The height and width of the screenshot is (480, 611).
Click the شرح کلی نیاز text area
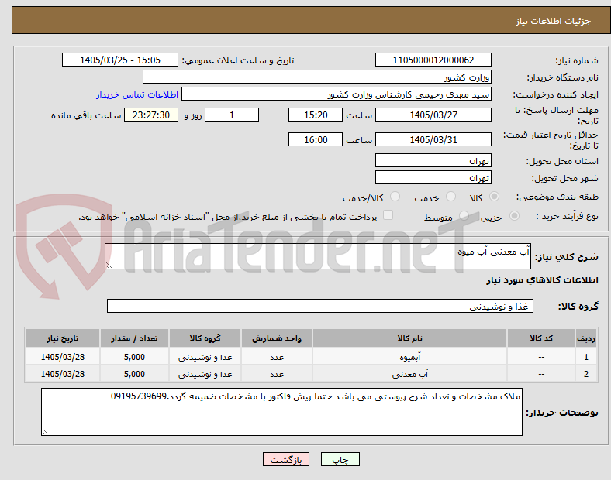pos(318,256)
